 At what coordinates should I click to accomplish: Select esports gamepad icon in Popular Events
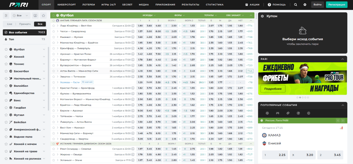(x=278, y=113)
